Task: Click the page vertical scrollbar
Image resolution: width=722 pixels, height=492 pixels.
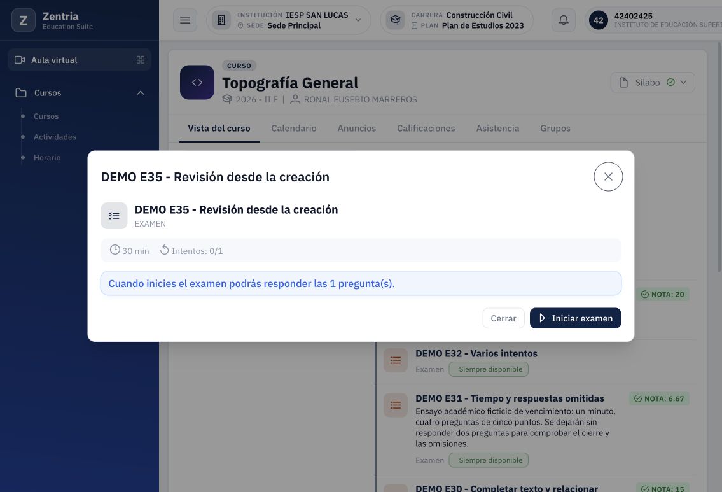Action: [x=719, y=157]
